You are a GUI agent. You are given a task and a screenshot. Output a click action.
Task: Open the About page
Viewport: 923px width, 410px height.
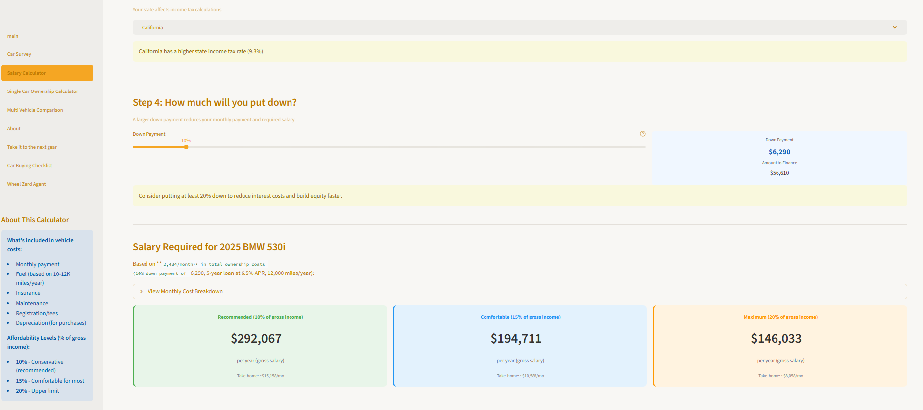[14, 129]
